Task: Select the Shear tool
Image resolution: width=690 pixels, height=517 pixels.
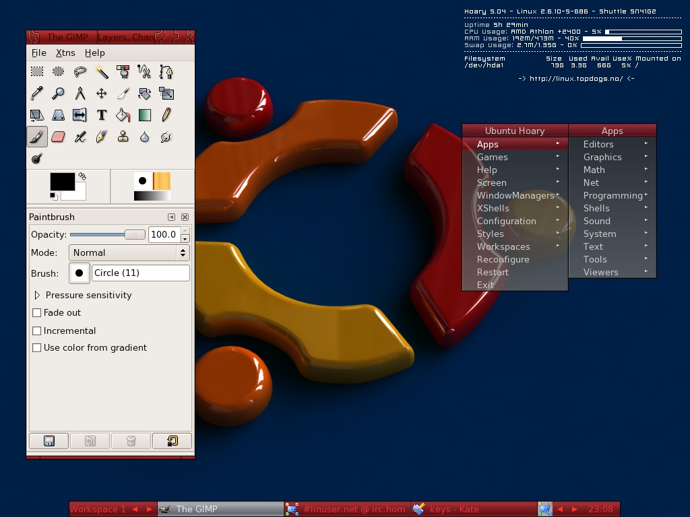Action: pos(37,115)
